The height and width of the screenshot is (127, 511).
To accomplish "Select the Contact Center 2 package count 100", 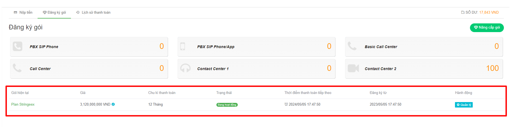I will 492,68.
